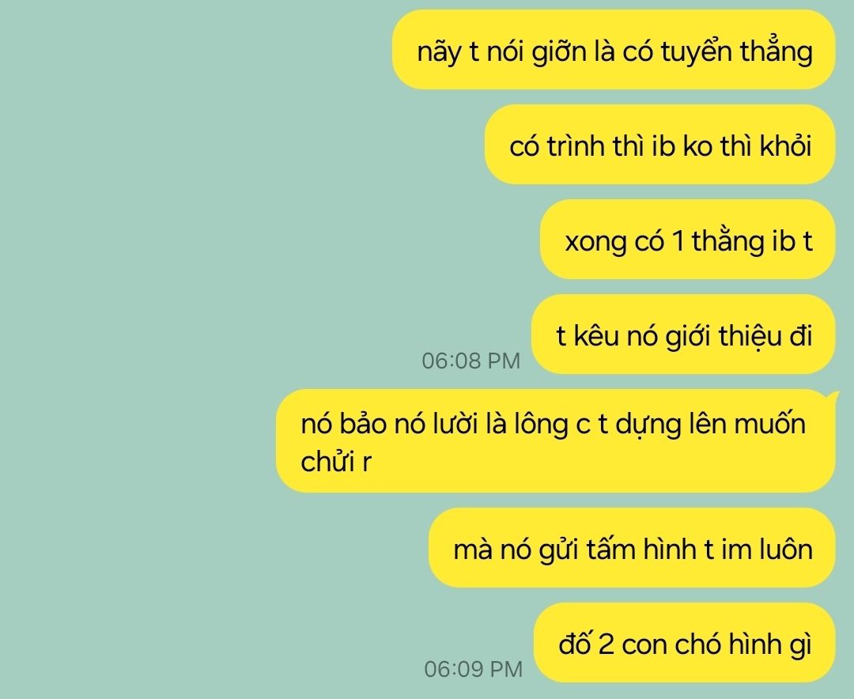Image resolution: width=854 pixels, height=699 pixels.
Task: Click the 06:09 PM timestamp
Action: [474, 669]
